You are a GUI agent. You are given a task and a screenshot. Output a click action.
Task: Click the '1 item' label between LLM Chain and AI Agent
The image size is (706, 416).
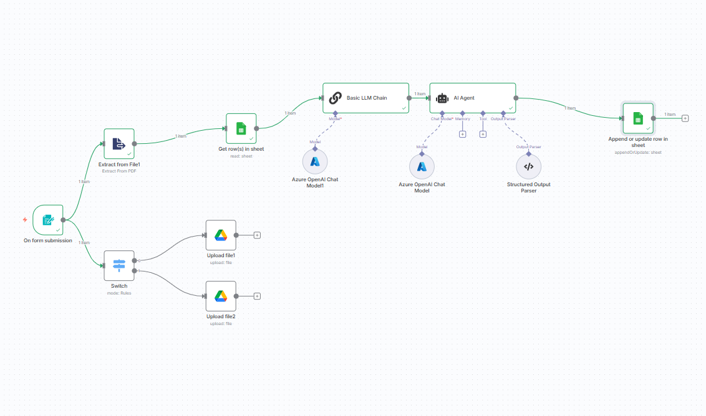coord(420,94)
